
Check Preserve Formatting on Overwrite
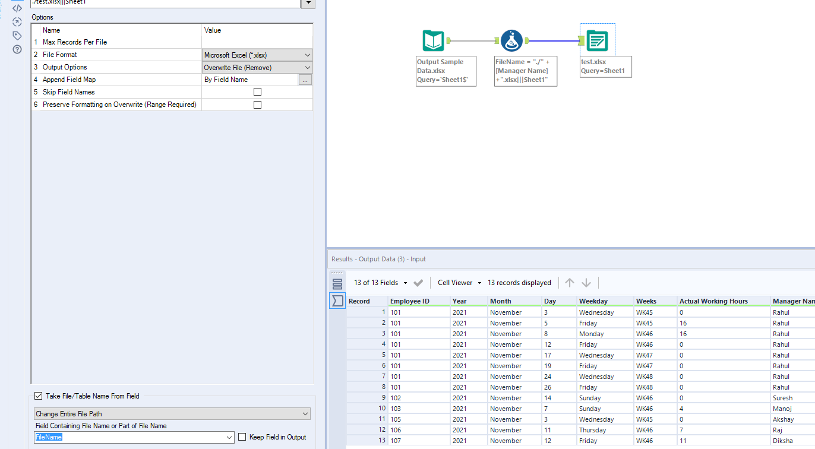257,105
